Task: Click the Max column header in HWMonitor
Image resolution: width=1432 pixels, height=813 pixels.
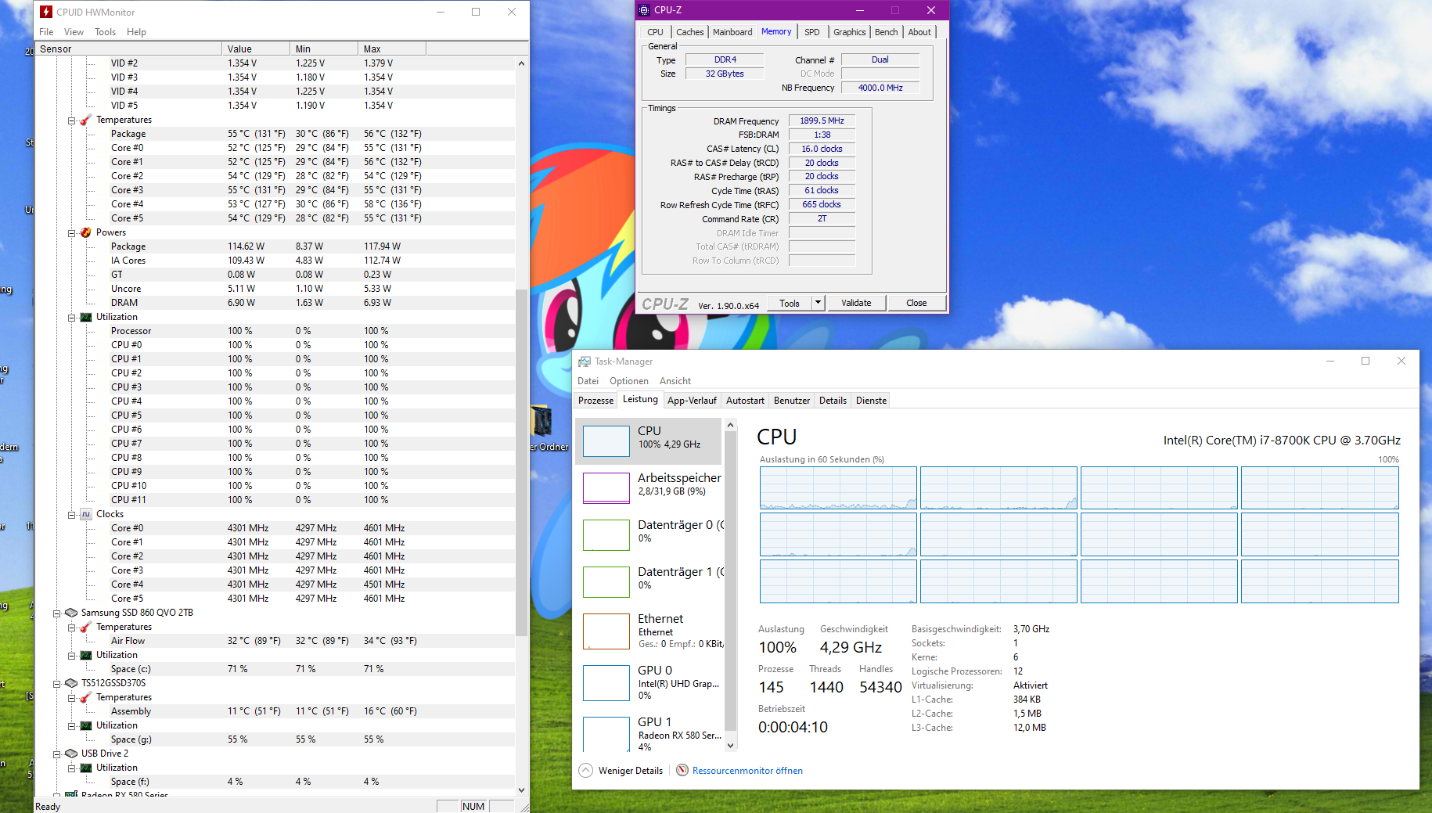Action: pyautogui.click(x=392, y=49)
